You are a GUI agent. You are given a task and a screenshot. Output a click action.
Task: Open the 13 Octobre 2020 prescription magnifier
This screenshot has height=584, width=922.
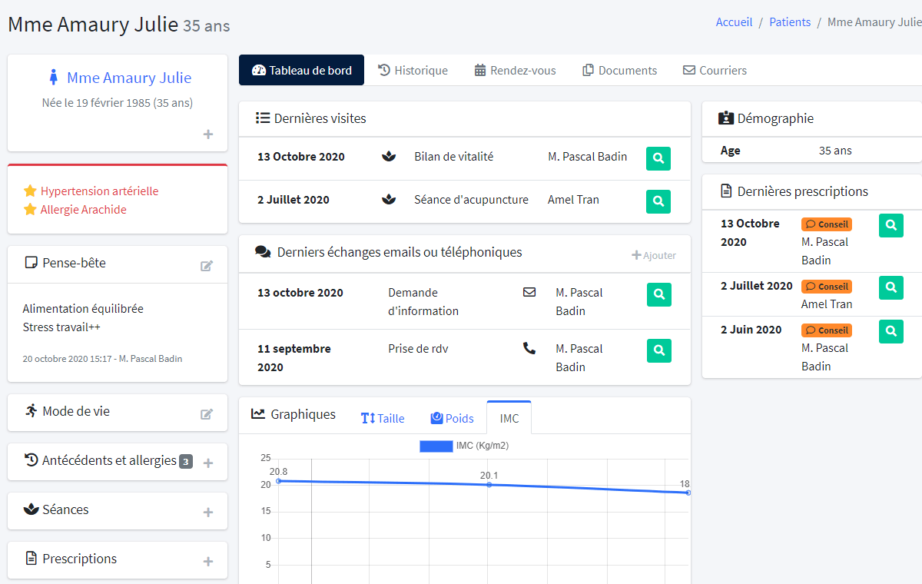coord(890,225)
